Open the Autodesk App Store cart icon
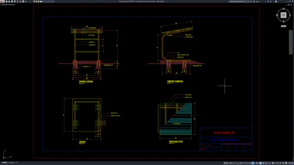The image size is (294, 165). pyautogui.click(x=268, y=1)
